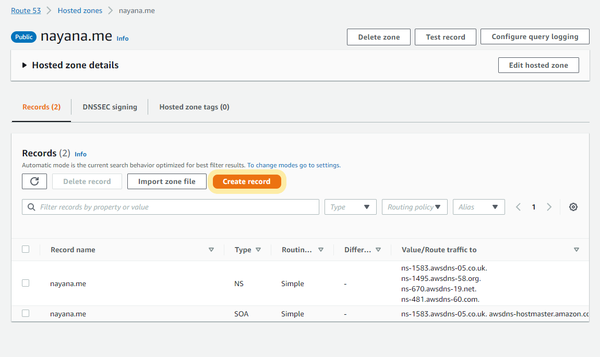Click ns-670.awsdns-19.net. value
The width and height of the screenshot is (600, 357).
(438, 289)
